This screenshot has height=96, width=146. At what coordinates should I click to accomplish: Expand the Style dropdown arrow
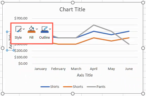24,29
